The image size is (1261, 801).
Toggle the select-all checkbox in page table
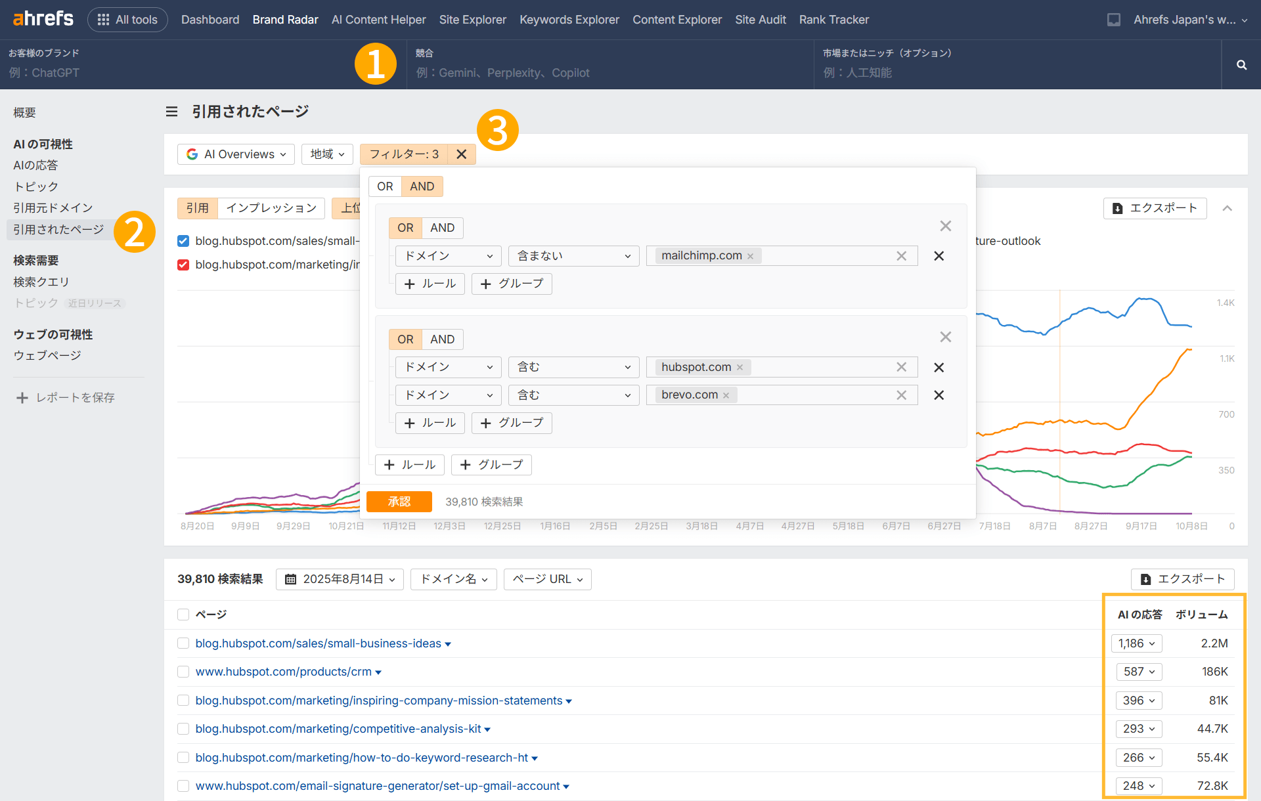click(x=183, y=614)
